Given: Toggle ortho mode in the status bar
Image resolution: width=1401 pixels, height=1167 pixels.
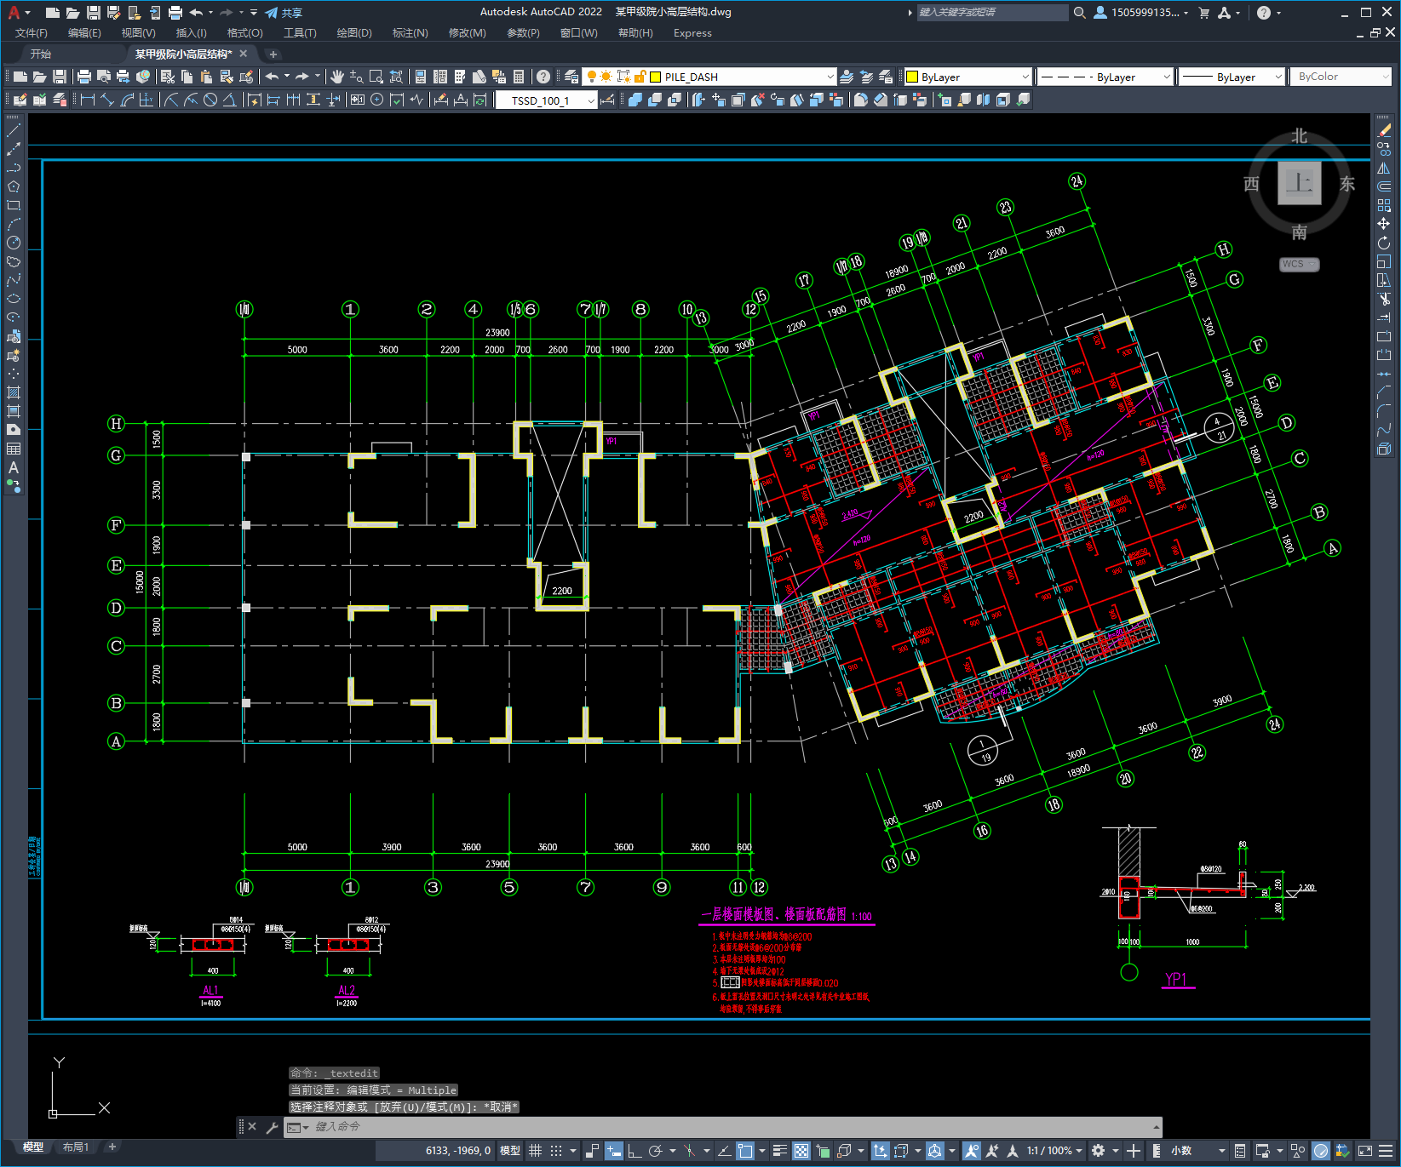Looking at the screenshot, I should click(x=634, y=1151).
